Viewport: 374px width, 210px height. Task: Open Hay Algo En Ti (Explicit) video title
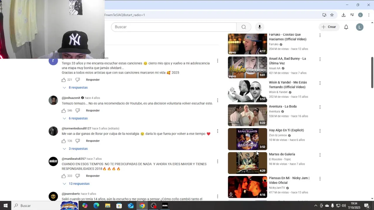pos(286,130)
